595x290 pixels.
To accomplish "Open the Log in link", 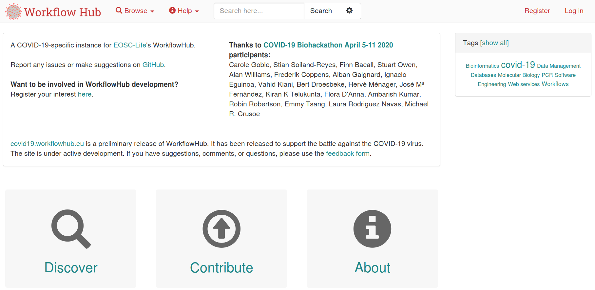I will click(x=574, y=11).
